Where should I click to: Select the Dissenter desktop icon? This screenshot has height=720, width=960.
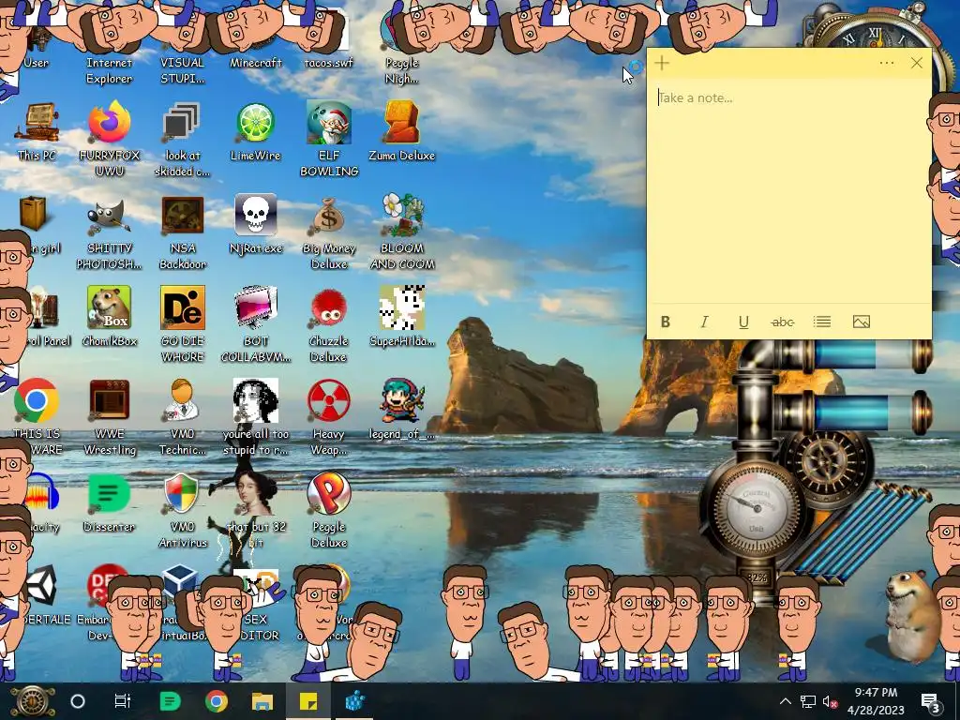click(109, 493)
